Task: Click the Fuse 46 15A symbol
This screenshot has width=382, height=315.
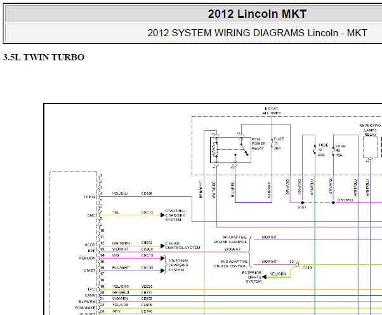Action: pos(333,151)
